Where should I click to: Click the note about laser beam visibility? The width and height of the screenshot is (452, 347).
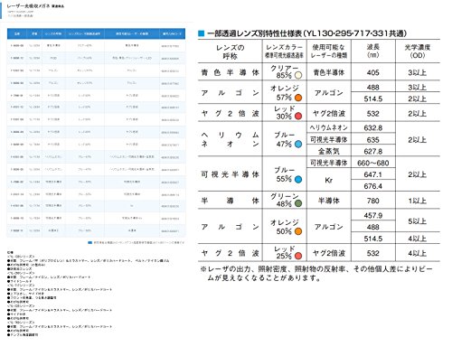click(x=316, y=274)
